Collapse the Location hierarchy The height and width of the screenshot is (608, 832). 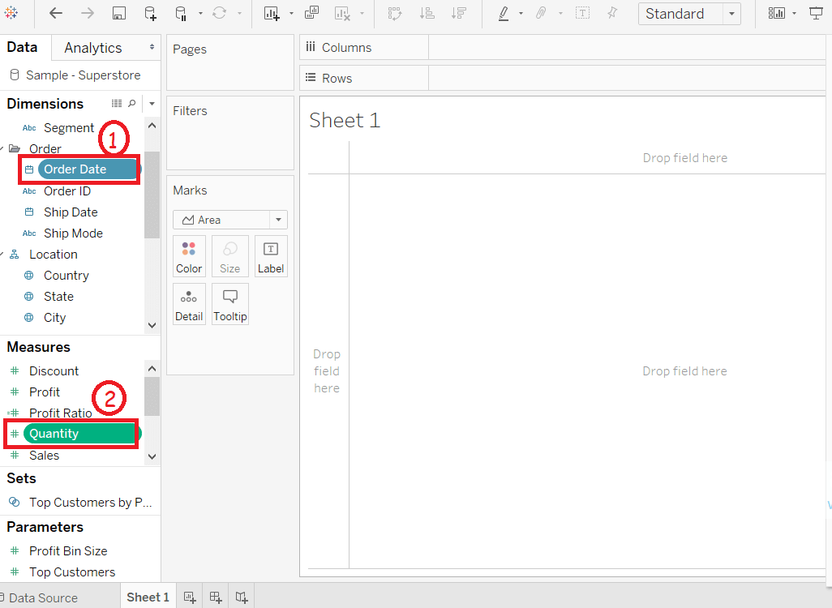tap(2, 255)
